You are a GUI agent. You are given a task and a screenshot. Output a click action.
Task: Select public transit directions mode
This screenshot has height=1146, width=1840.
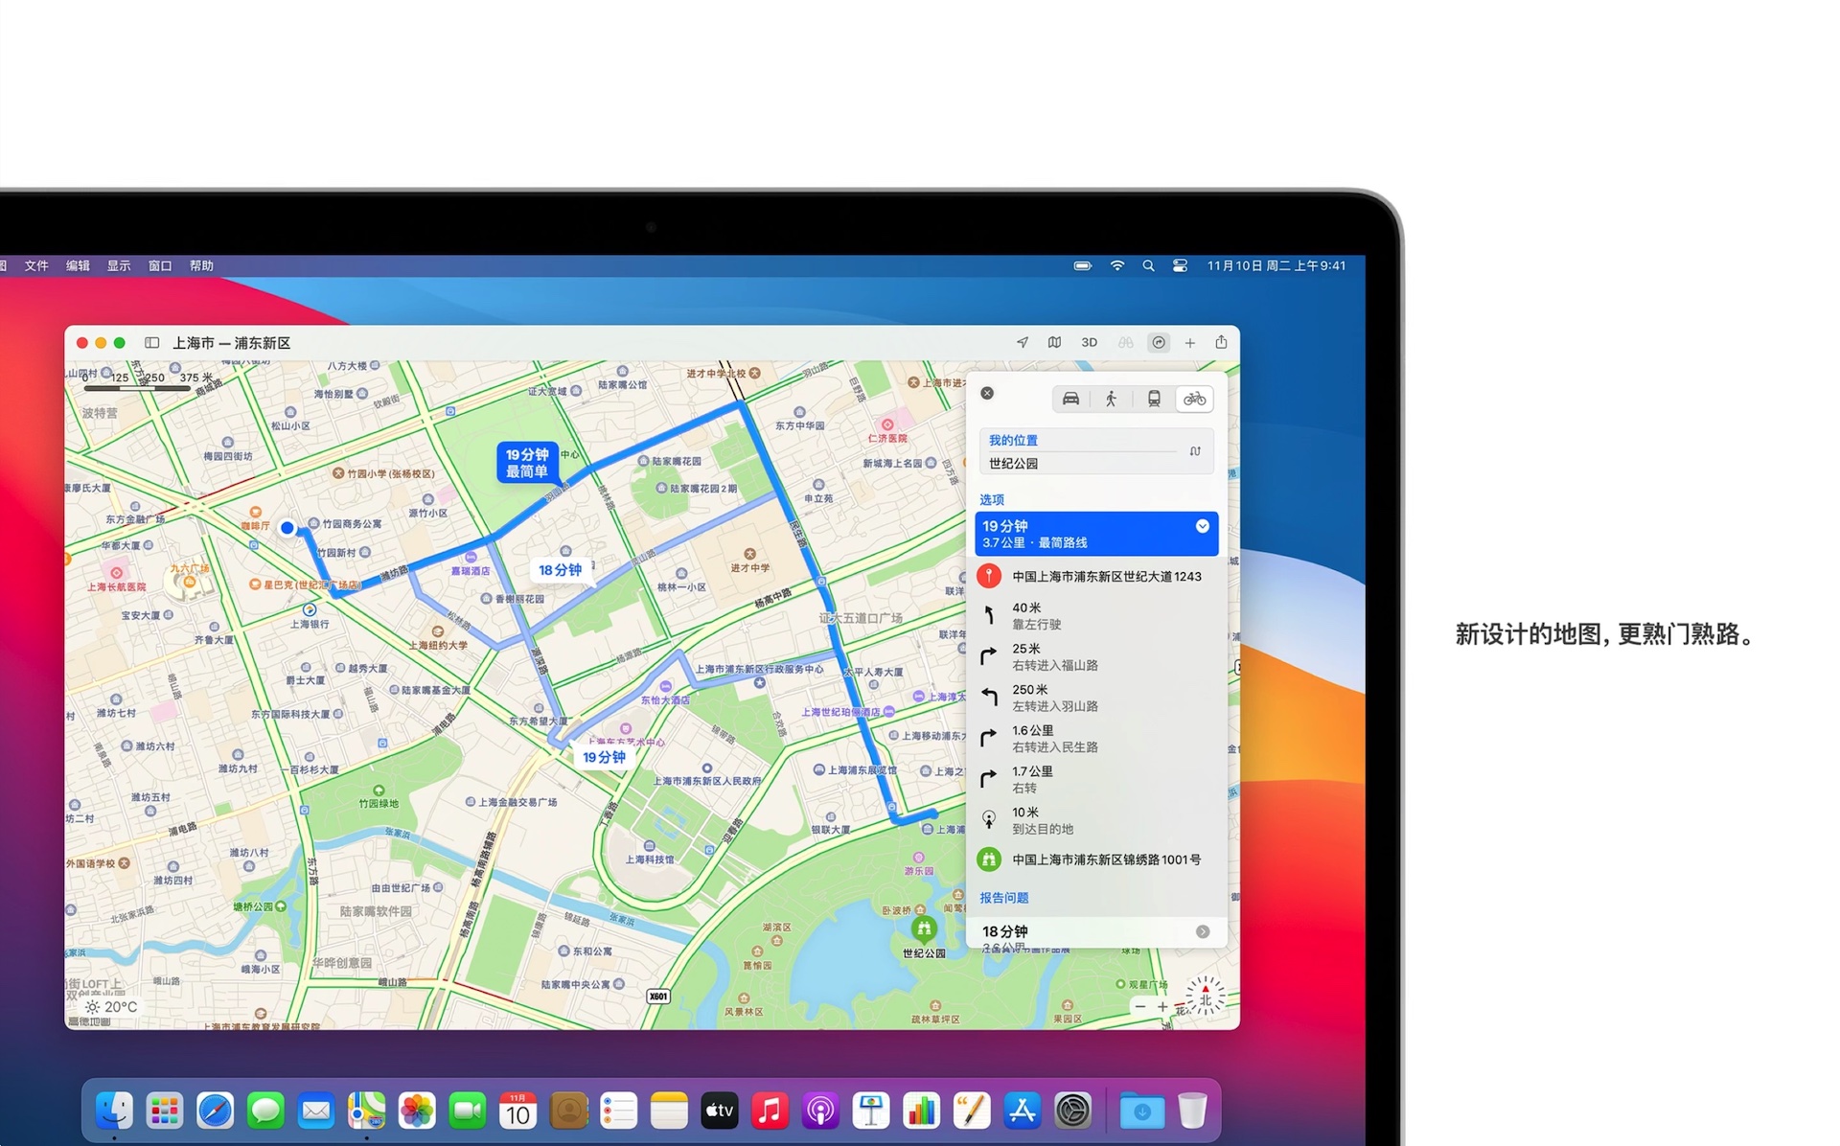[x=1154, y=399]
